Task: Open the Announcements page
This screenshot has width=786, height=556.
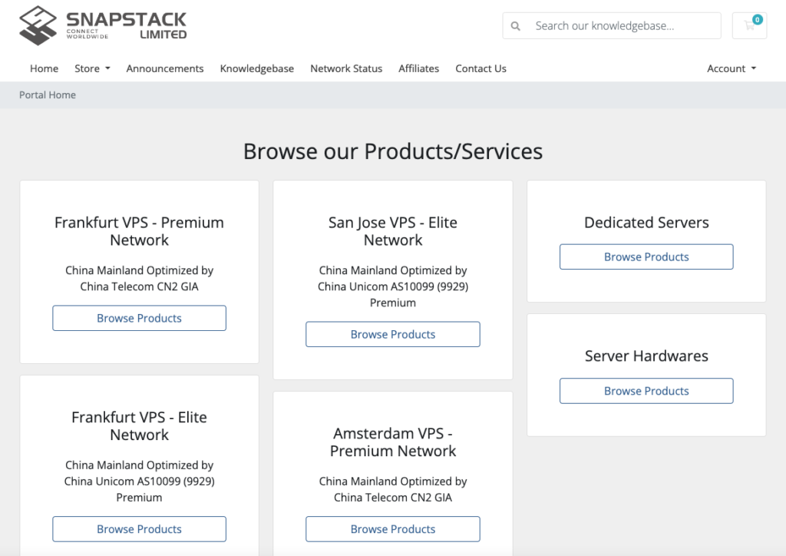Action: point(165,68)
